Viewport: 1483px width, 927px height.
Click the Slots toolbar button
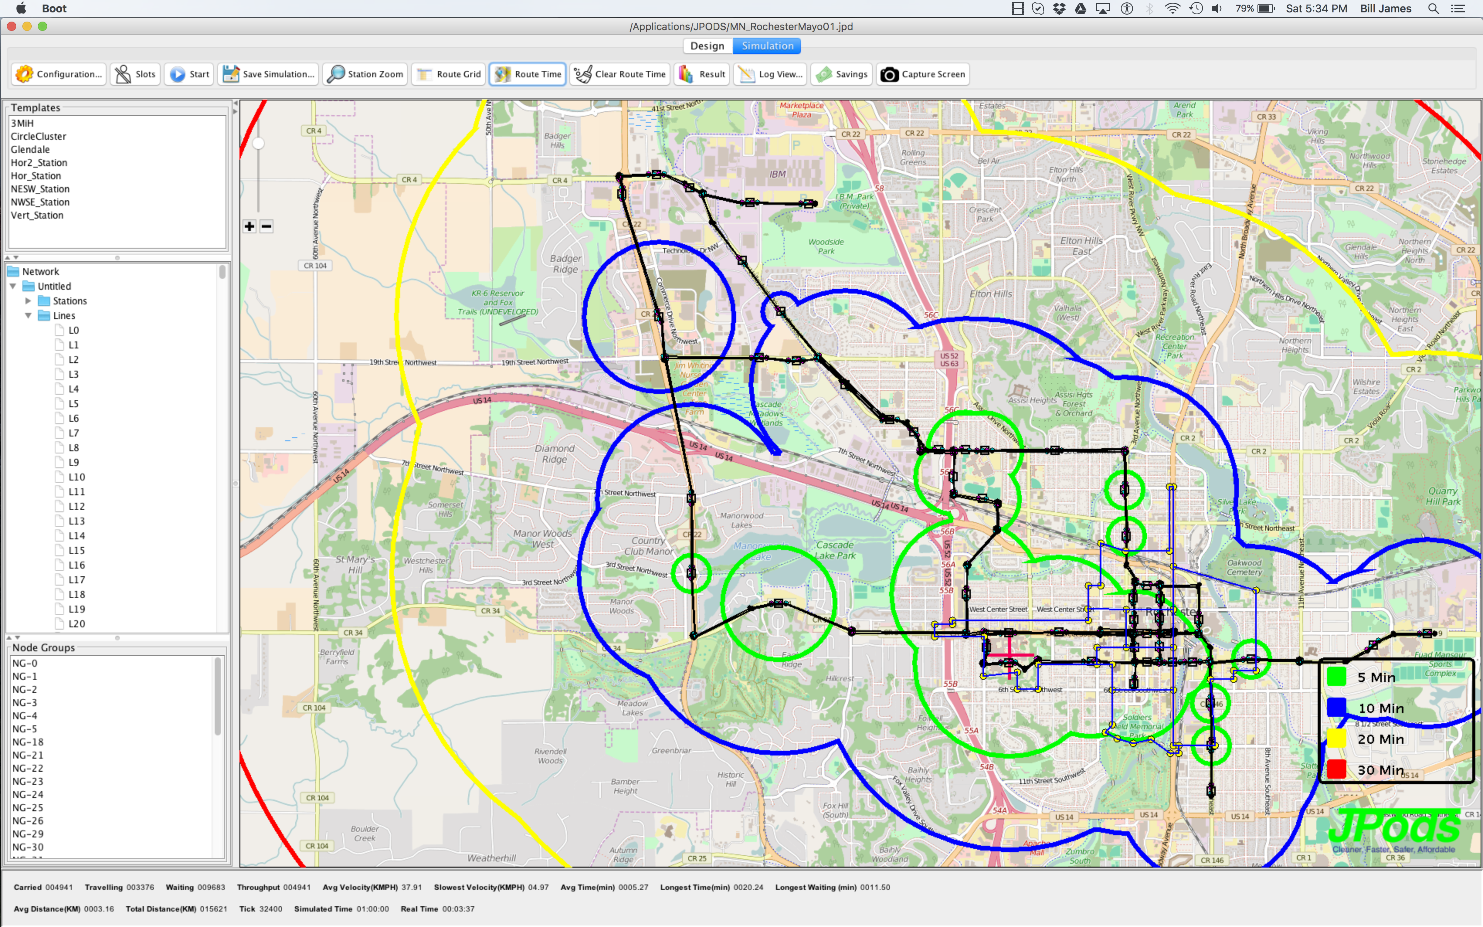pos(136,74)
